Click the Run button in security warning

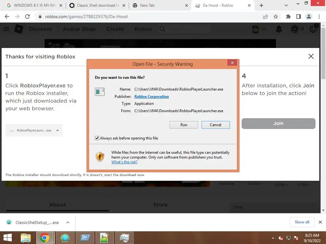(x=184, y=125)
